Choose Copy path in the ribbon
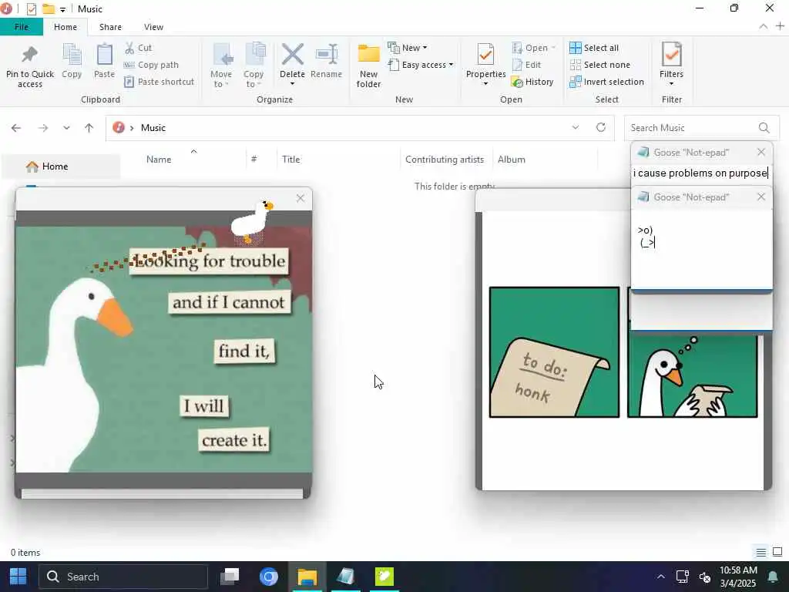This screenshot has height=592, width=789. pos(151,65)
